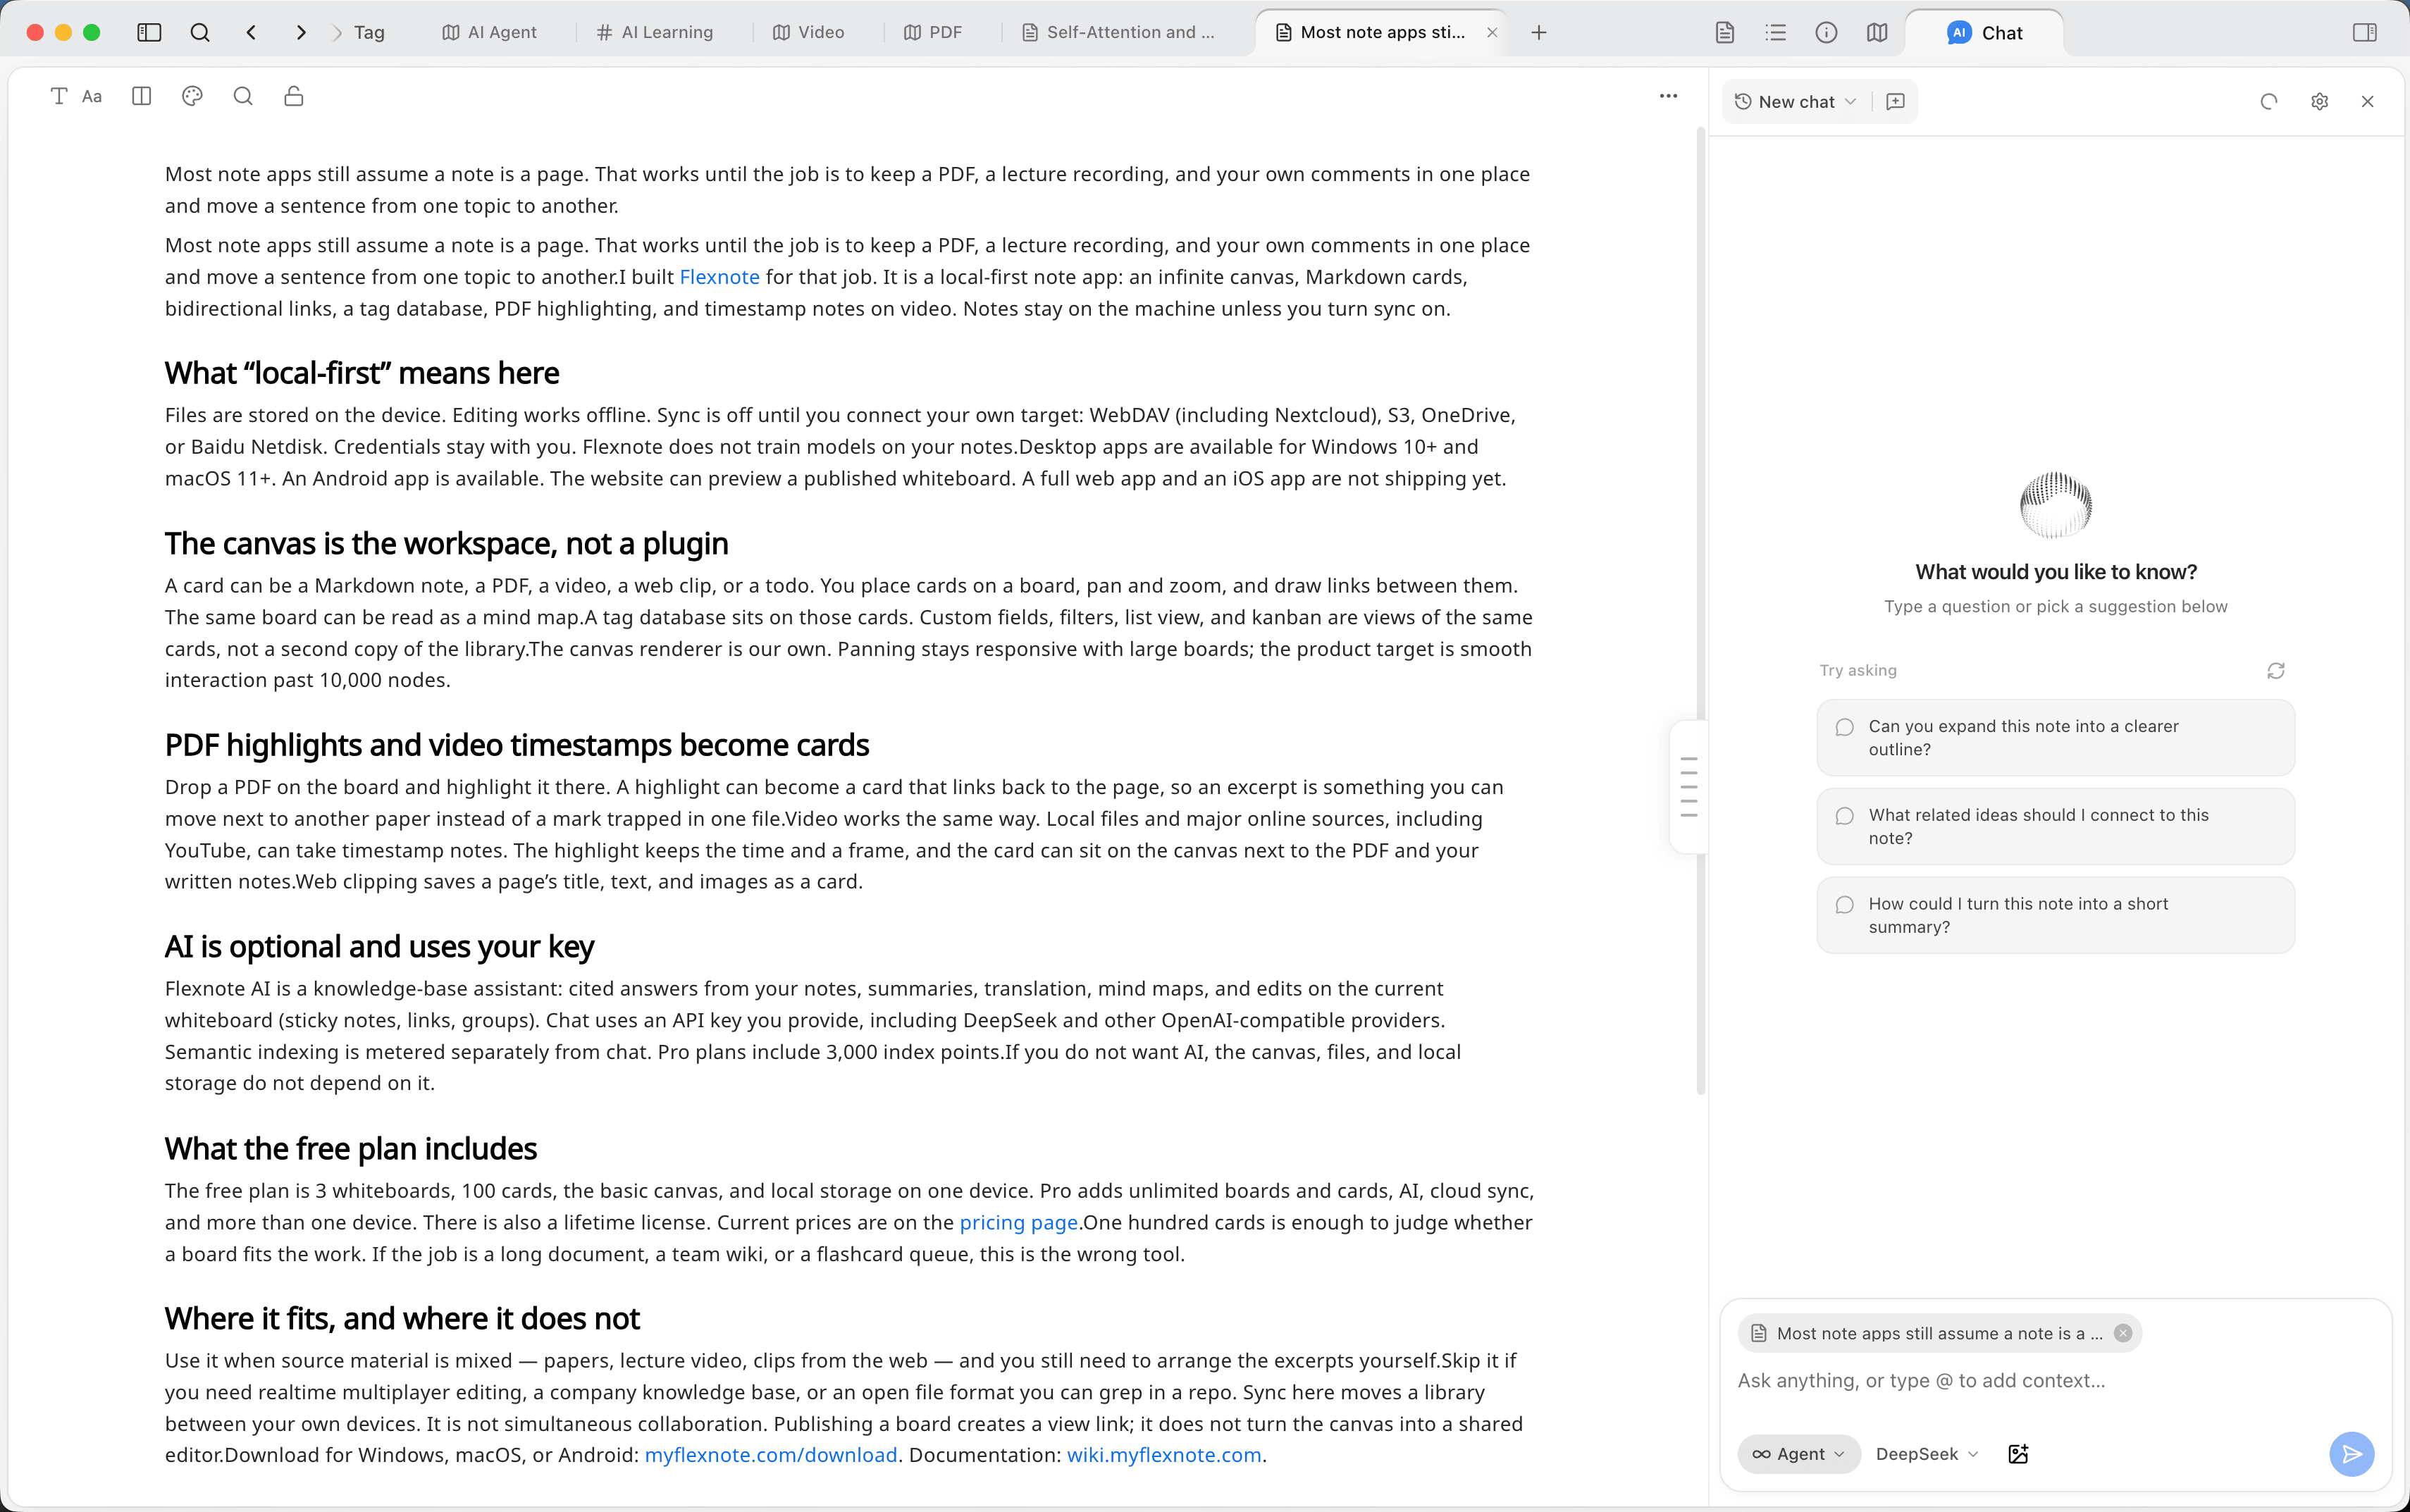Switch to the PDF tab

coord(932,32)
